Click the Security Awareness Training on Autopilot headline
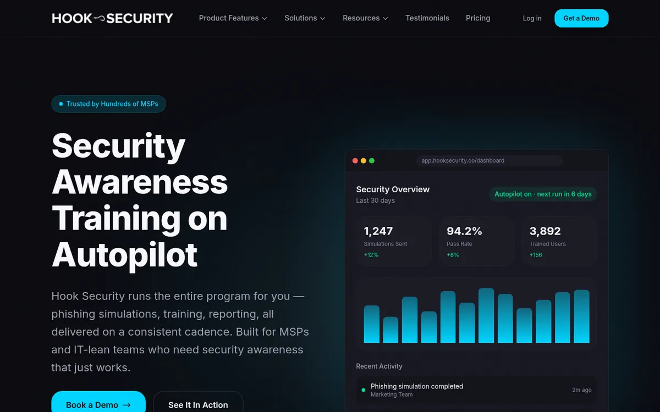The height and width of the screenshot is (412, 660). point(140,200)
